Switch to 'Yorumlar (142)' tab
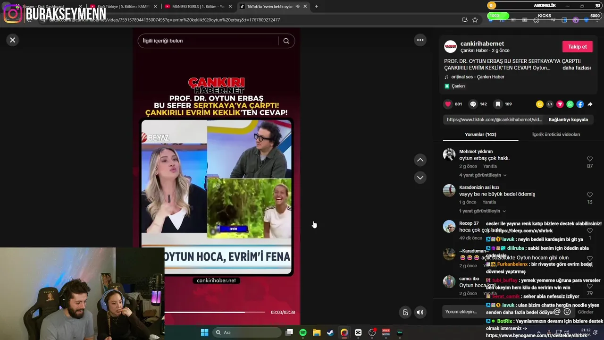This screenshot has height=340, width=604. 480,135
